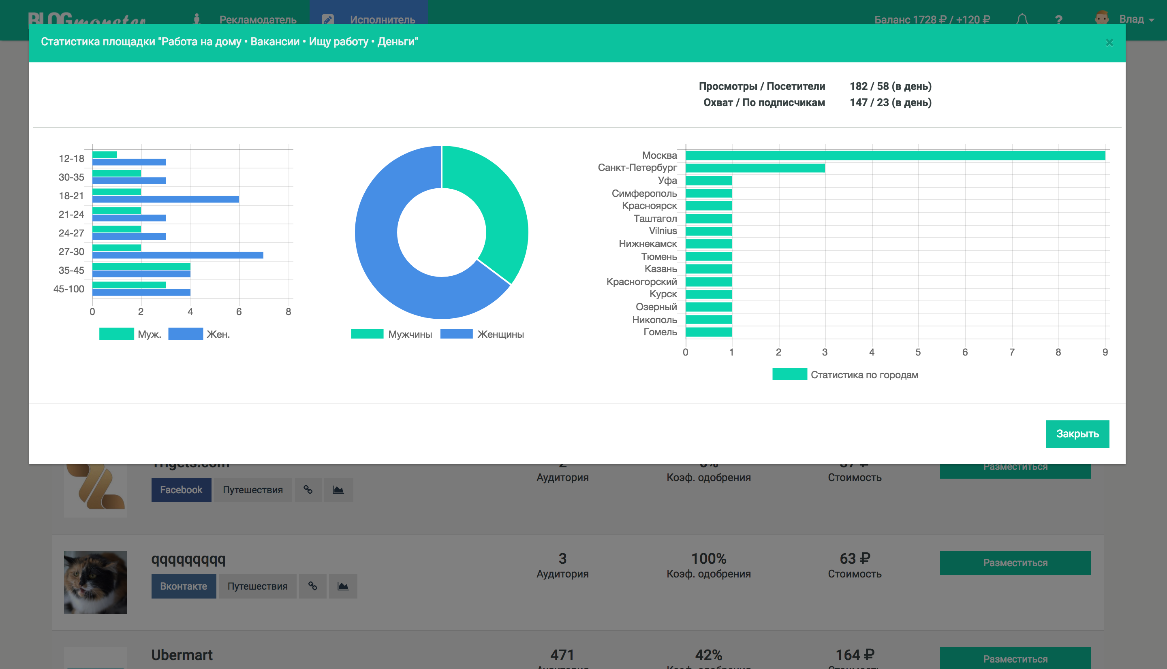The height and width of the screenshot is (669, 1167).
Task: Click the male bar for 35-45
Action: pyautogui.click(x=141, y=266)
